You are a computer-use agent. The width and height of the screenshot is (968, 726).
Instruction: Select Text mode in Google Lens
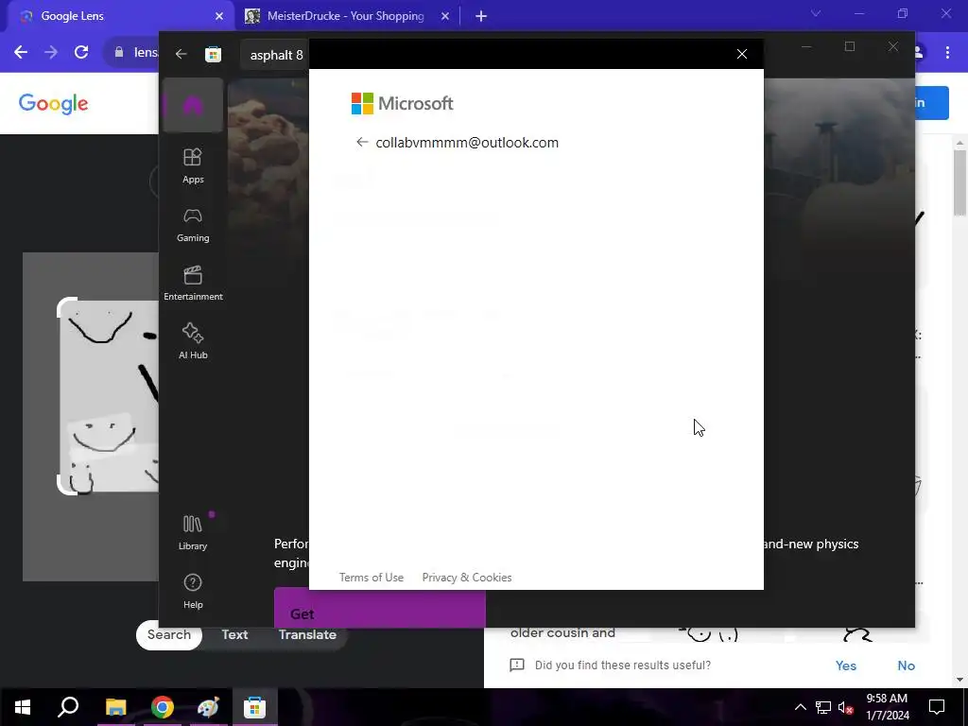234,634
